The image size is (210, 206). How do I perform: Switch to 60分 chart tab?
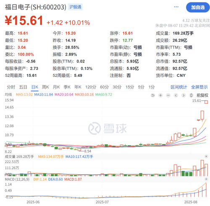(x=104, y=87)
